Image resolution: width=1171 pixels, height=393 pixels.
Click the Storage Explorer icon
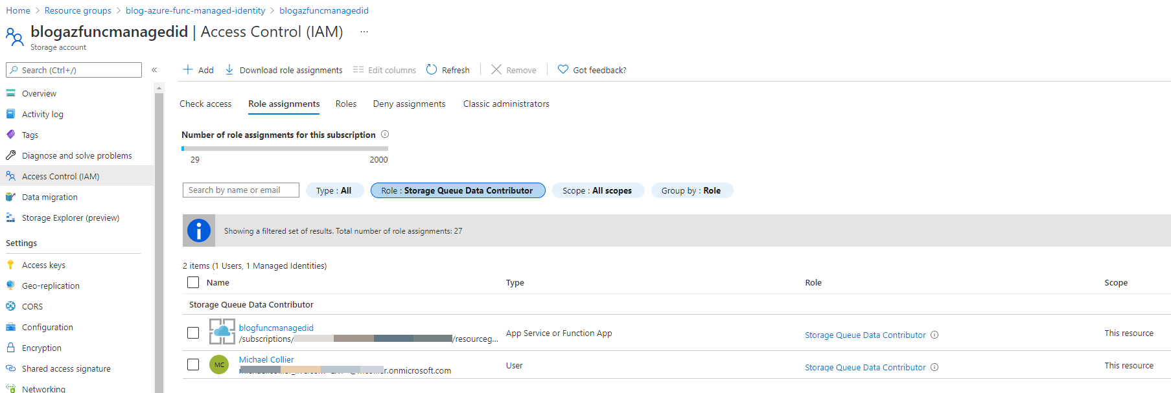(x=10, y=218)
